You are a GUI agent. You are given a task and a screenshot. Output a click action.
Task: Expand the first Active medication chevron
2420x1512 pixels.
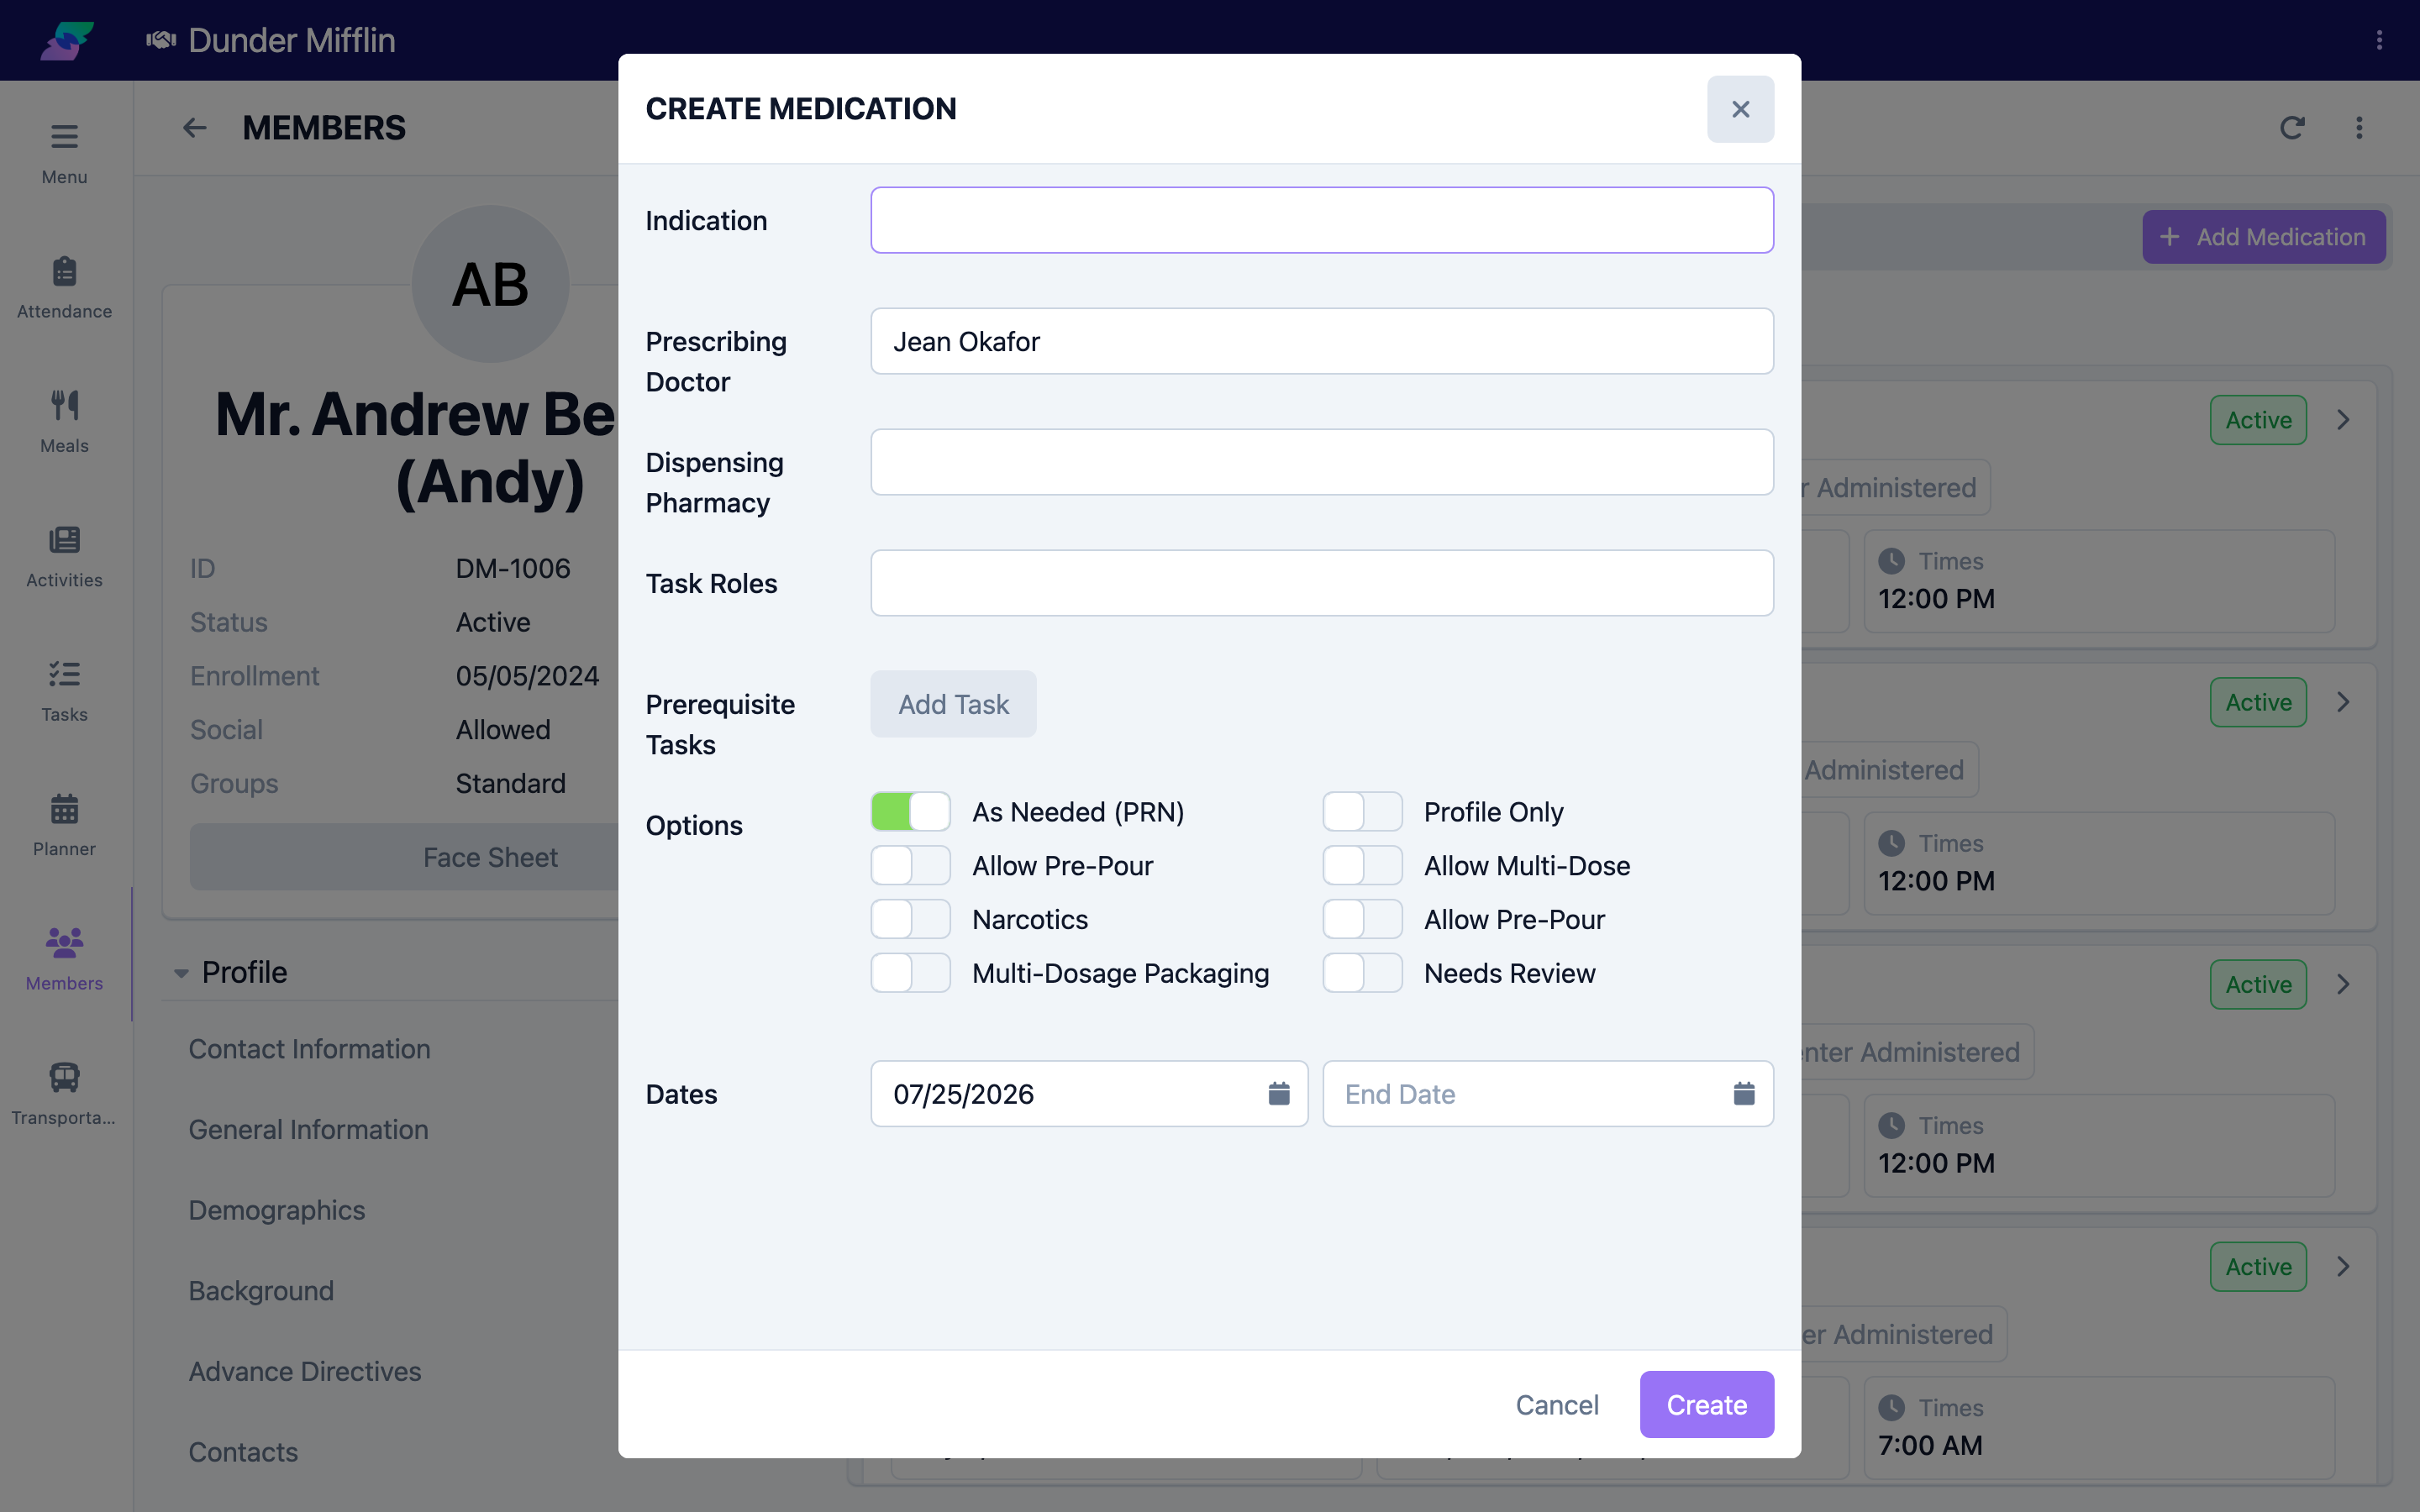2343,420
